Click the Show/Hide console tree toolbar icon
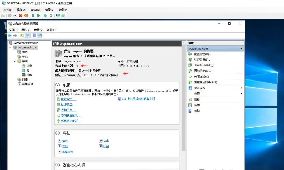The image size is (284, 170). pyautogui.click(x=27, y=35)
